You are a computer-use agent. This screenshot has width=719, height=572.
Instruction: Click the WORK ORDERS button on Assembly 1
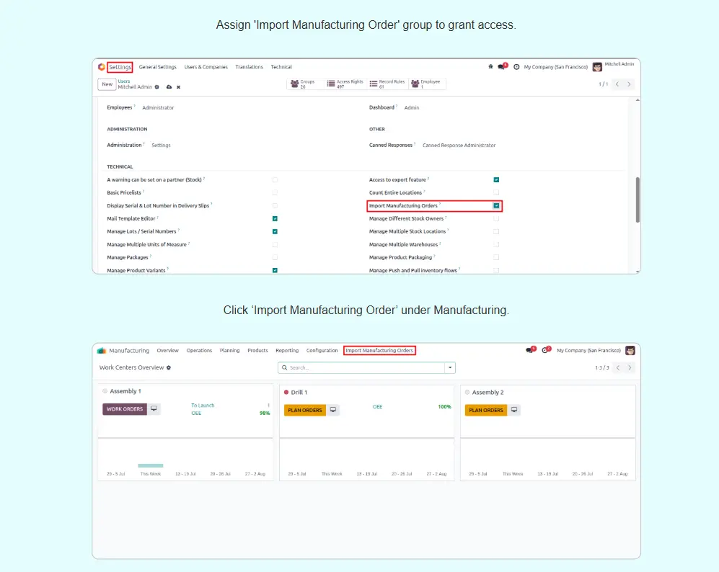click(125, 409)
